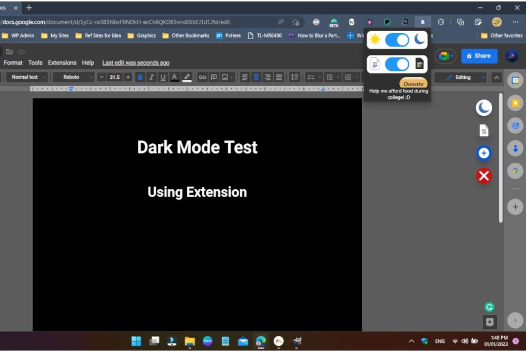The image size is (526, 351).
Task: Open the Windows Start menu
Action: coord(136,341)
